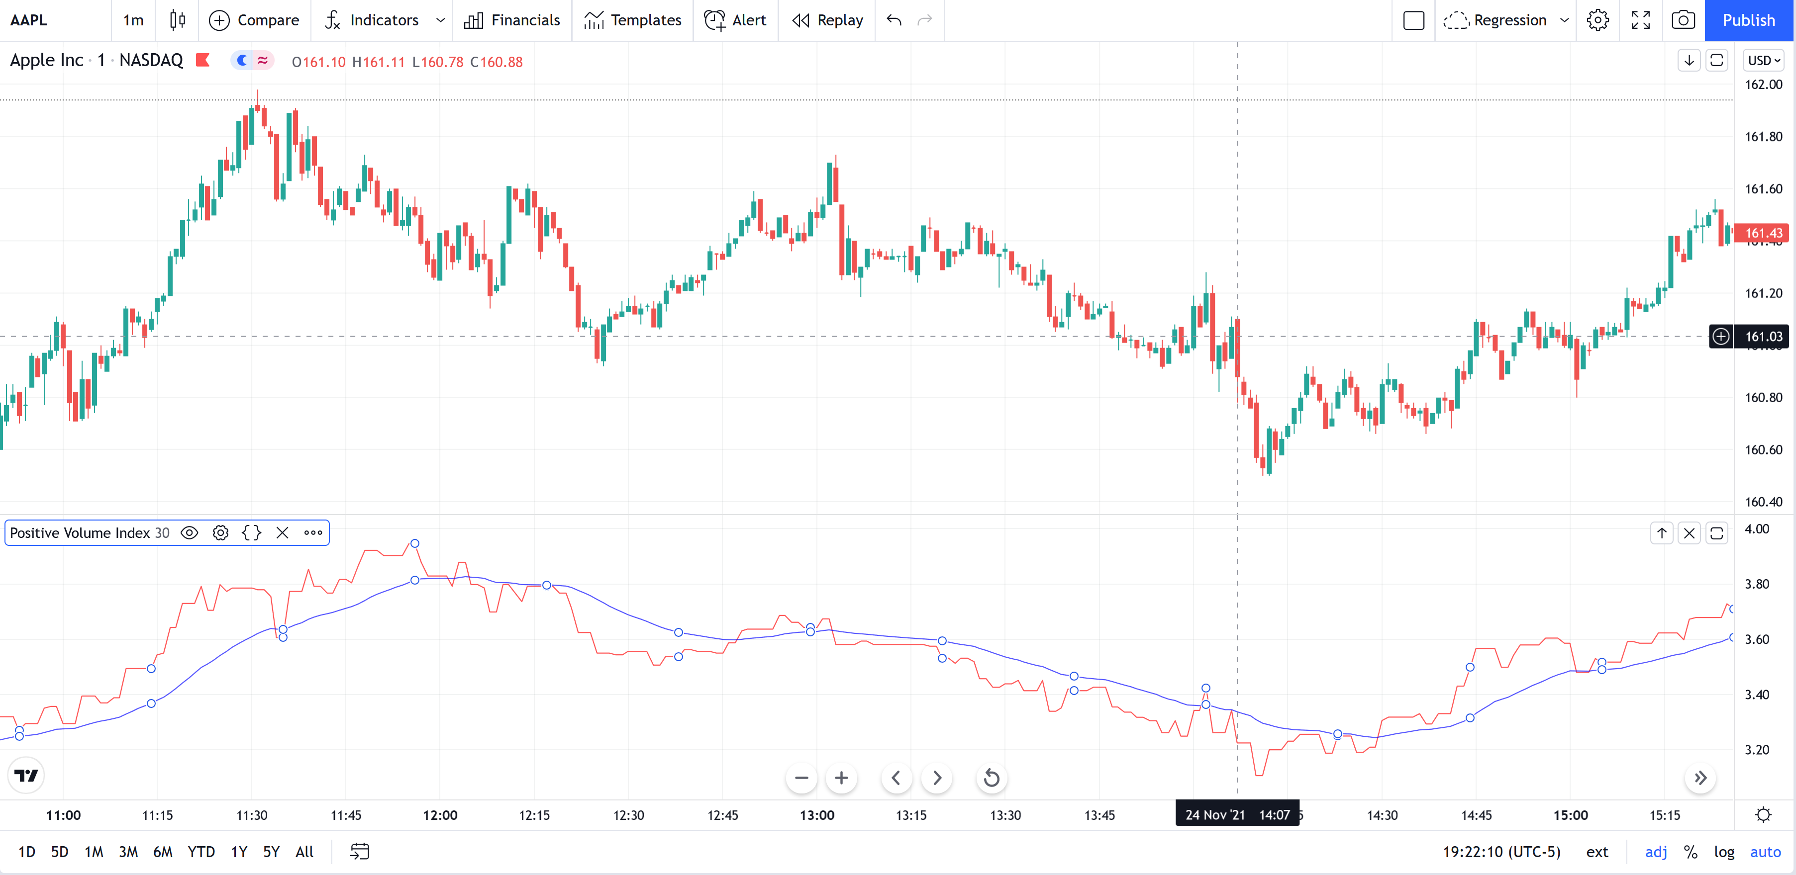The height and width of the screenshot is (875, 1796).
Task: Maximize the main price chart pane
Action: click(x=1716, y=61)
